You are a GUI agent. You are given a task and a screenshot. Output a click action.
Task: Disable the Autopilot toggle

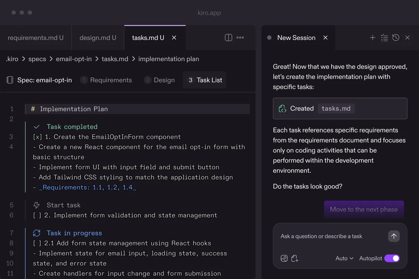(392, 258)
